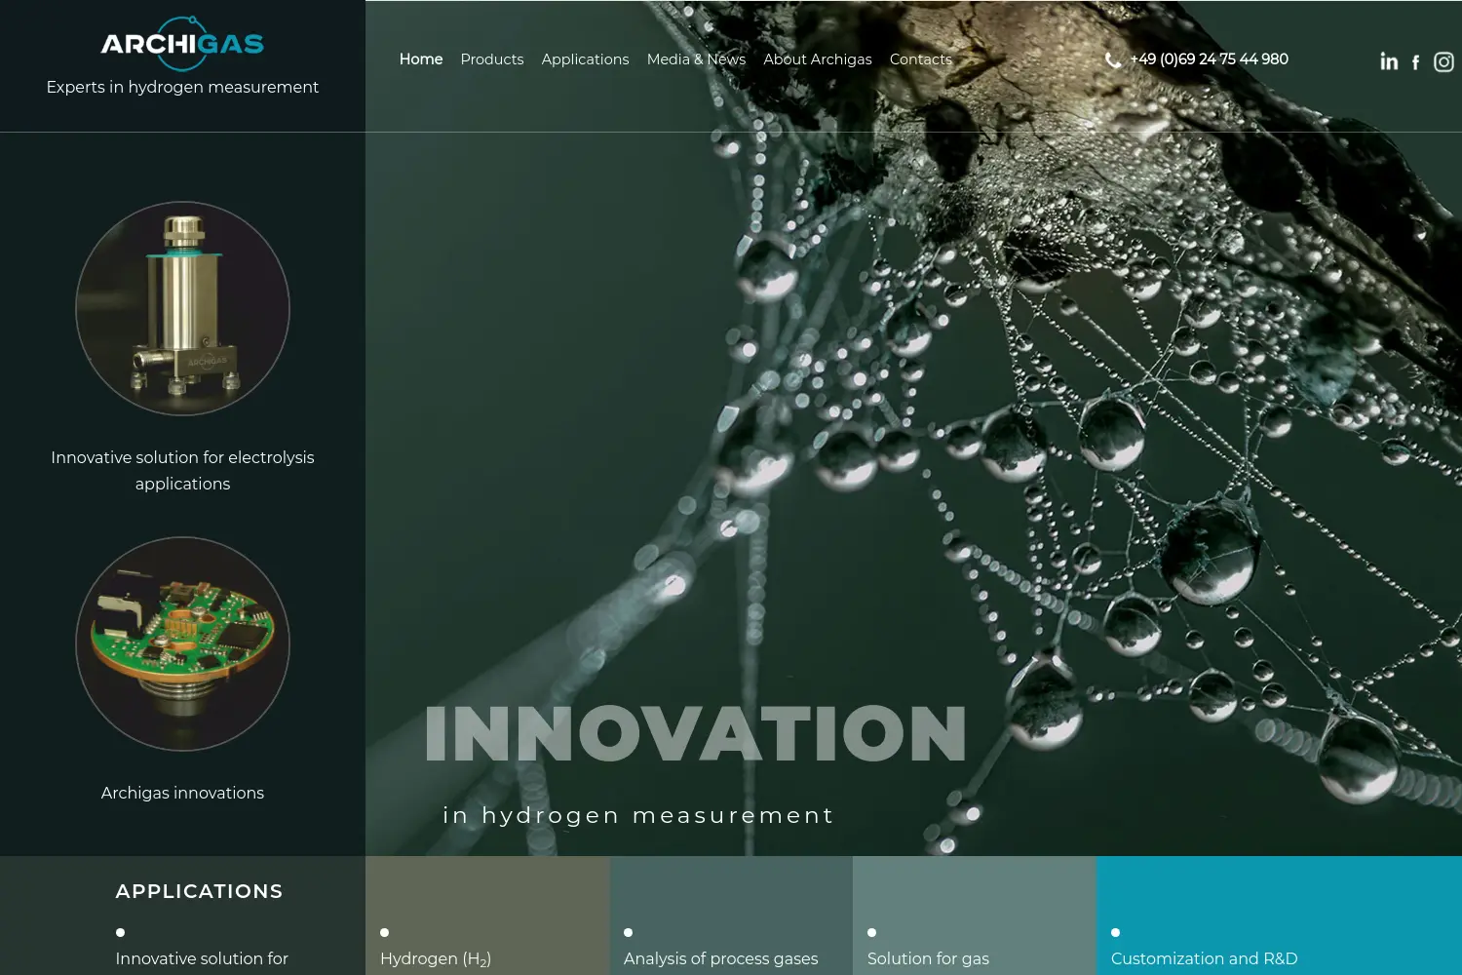Open the Archigas Instagram profile
This screenshot has width=1462, height=975.
click(1443, 61)
